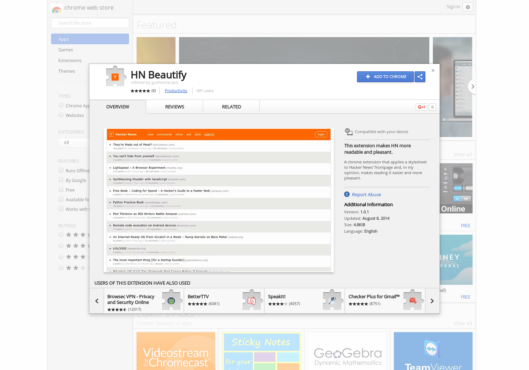
Task: Click the Google +1 button
Action: [x=421, y=107]
